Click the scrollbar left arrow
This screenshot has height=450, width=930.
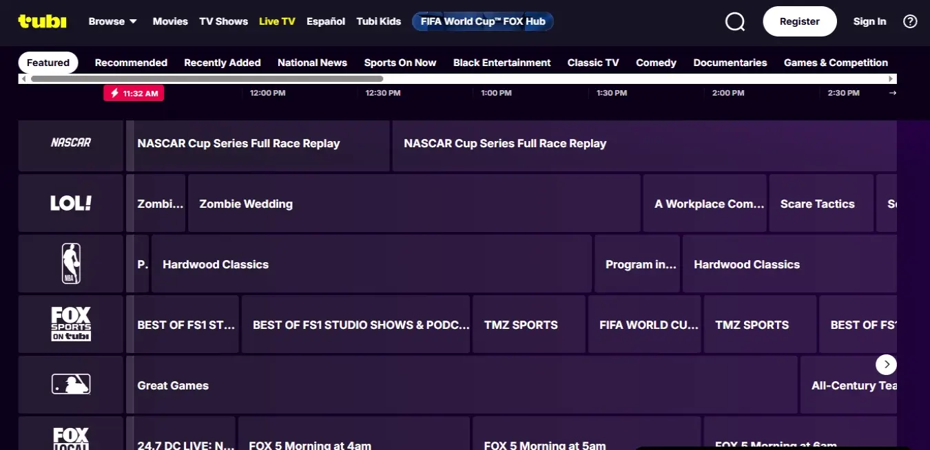[x=24, y=79]
